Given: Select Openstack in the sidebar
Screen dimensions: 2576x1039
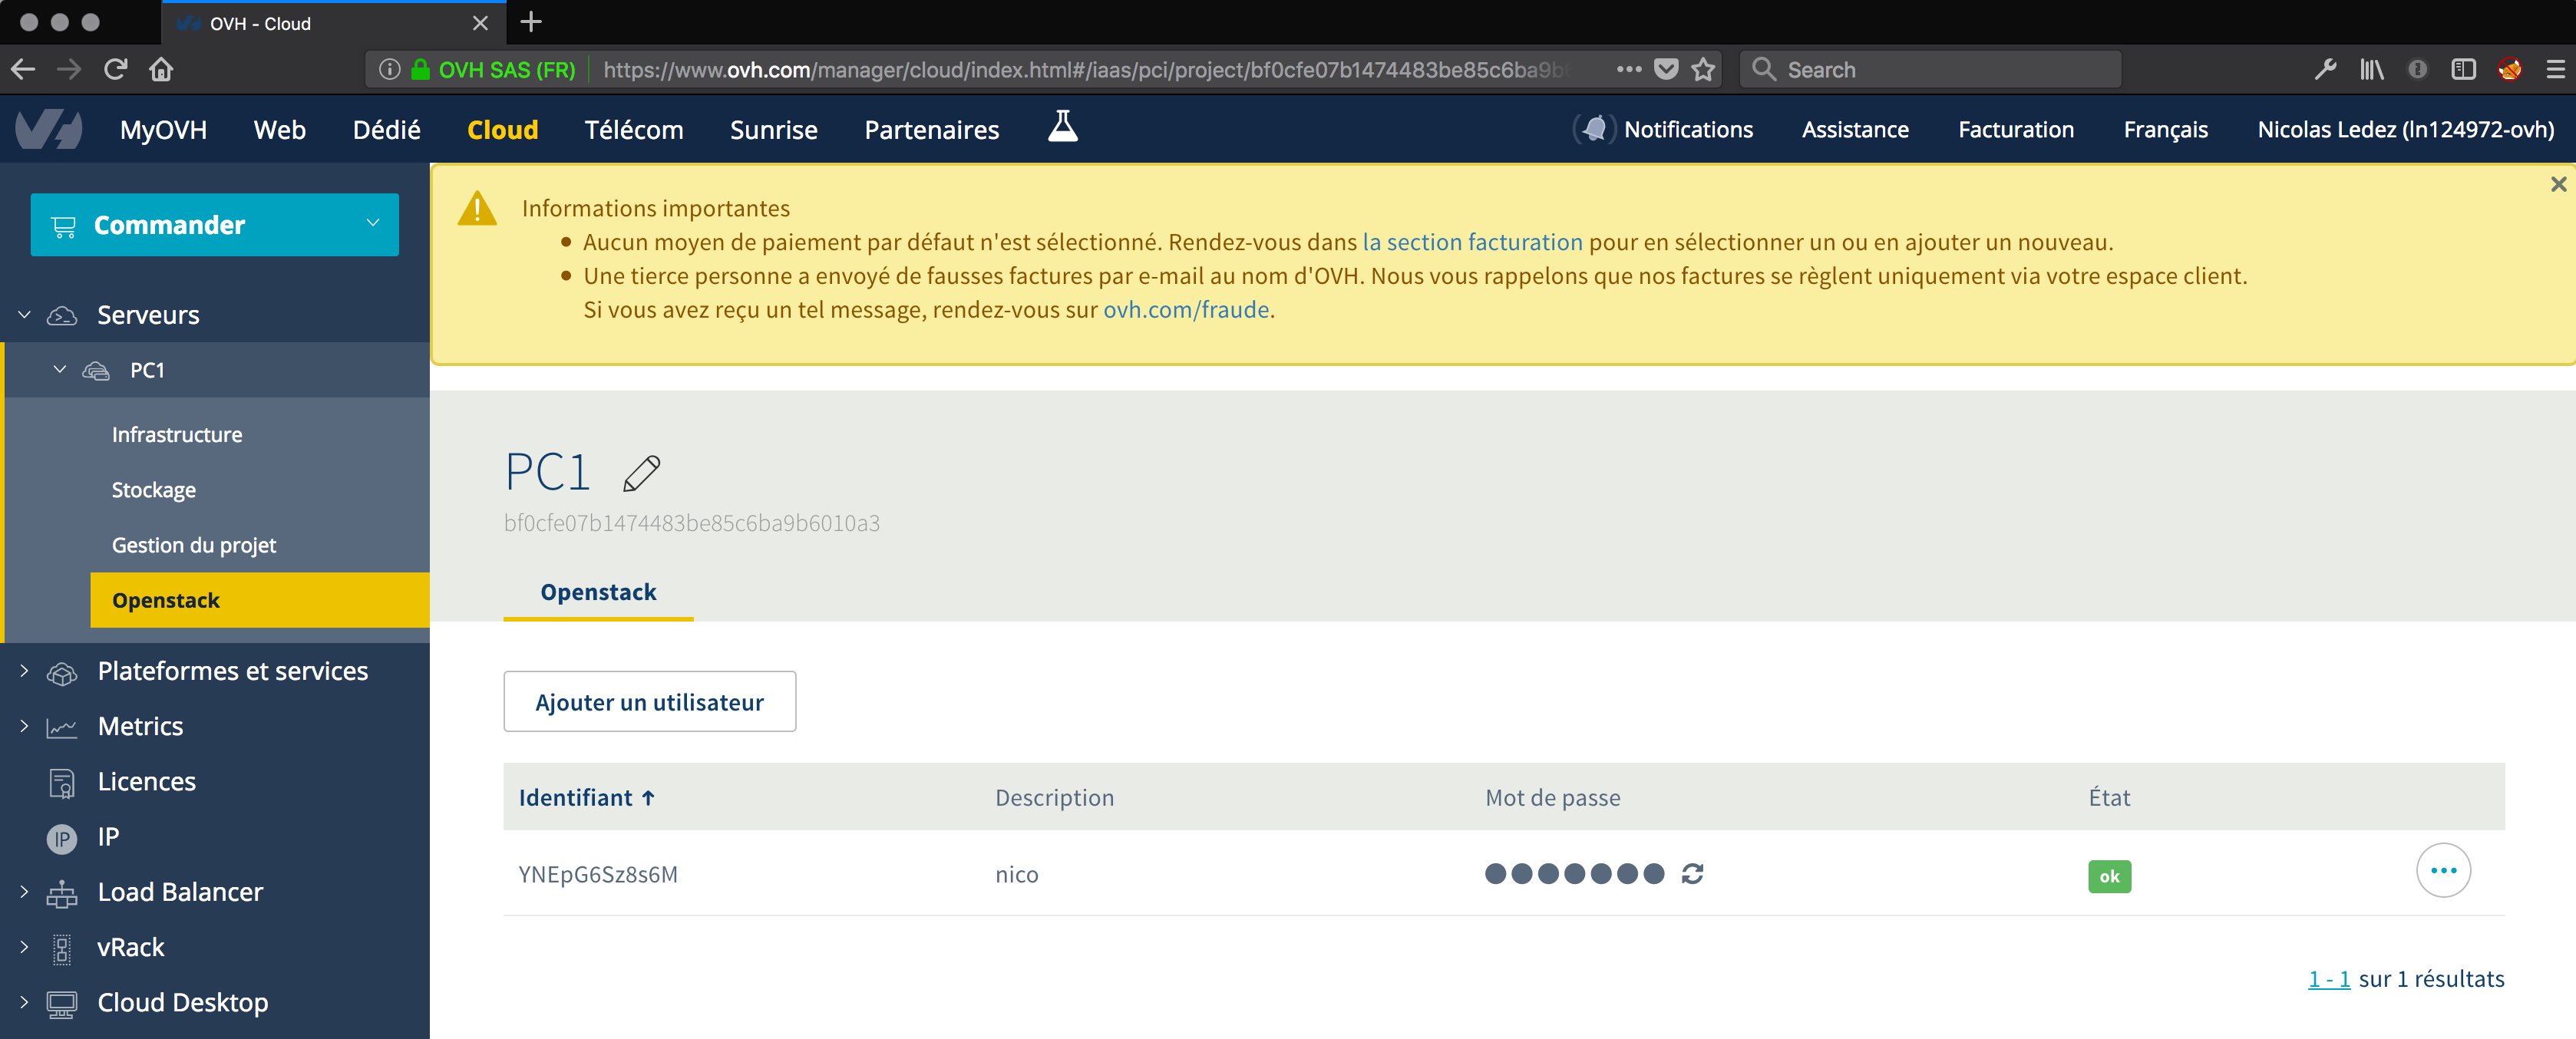Looking at the screenshot, I should (x=260, y=600).
